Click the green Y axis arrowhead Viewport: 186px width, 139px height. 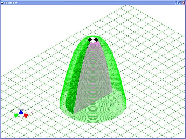[16, 115]
